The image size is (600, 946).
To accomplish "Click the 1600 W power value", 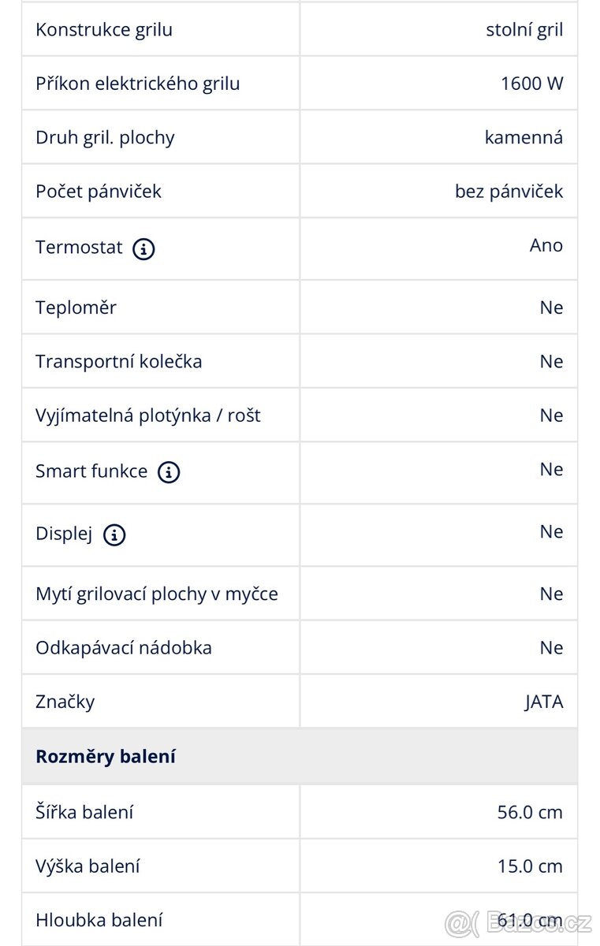I will pos(533,83).
